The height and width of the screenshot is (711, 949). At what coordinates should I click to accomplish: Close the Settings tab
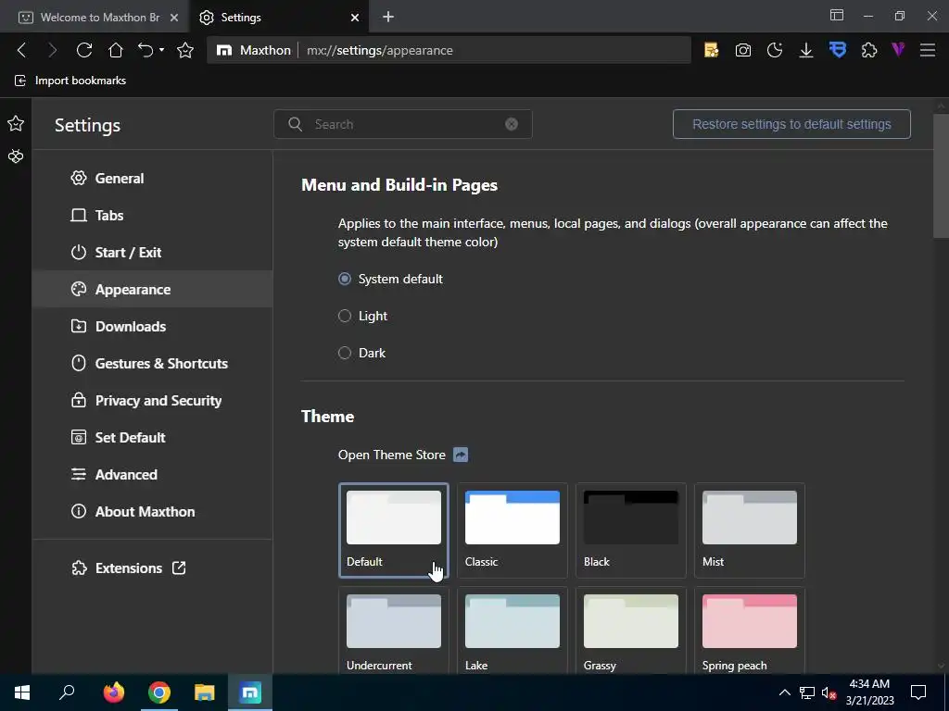(x=355, y=18)
